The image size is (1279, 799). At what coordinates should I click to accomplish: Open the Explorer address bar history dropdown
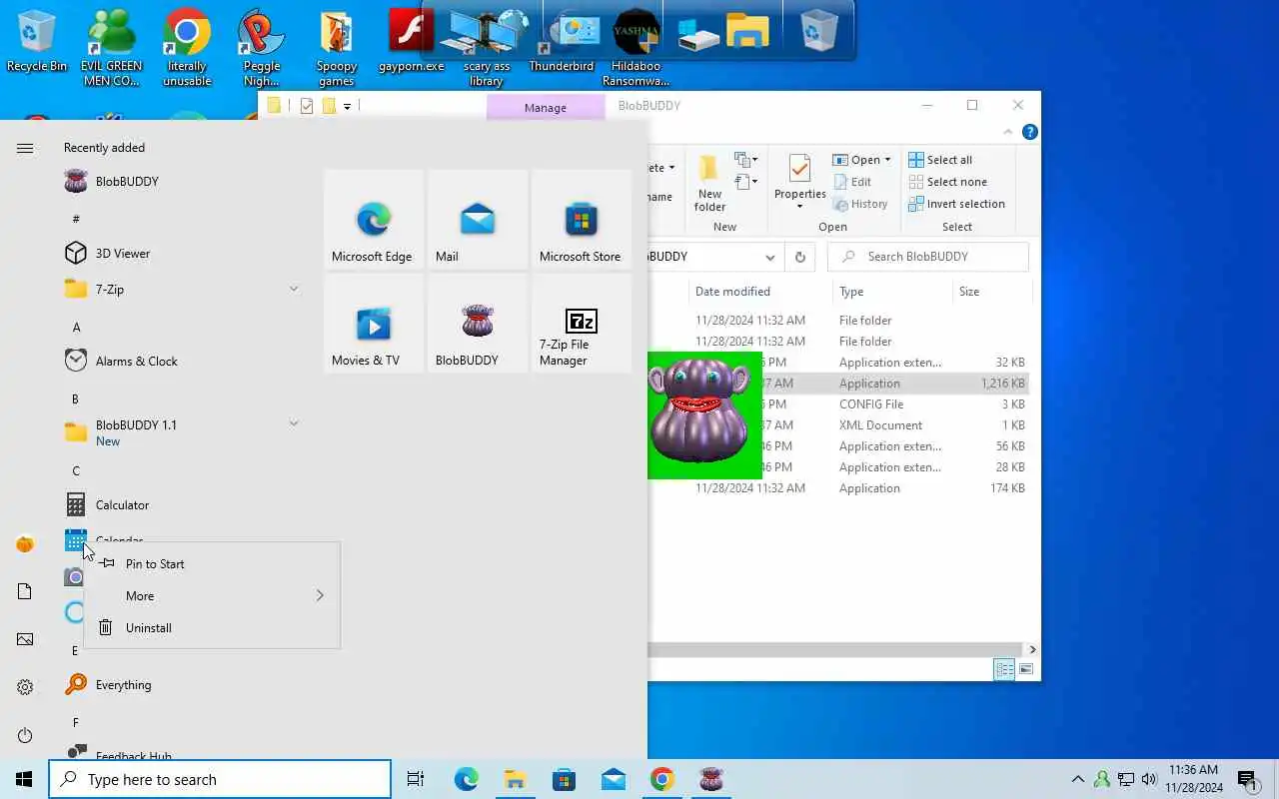tap(769, 257)
